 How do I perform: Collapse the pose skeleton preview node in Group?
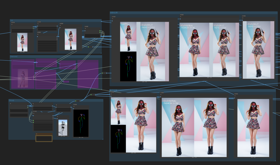point(74,107)
